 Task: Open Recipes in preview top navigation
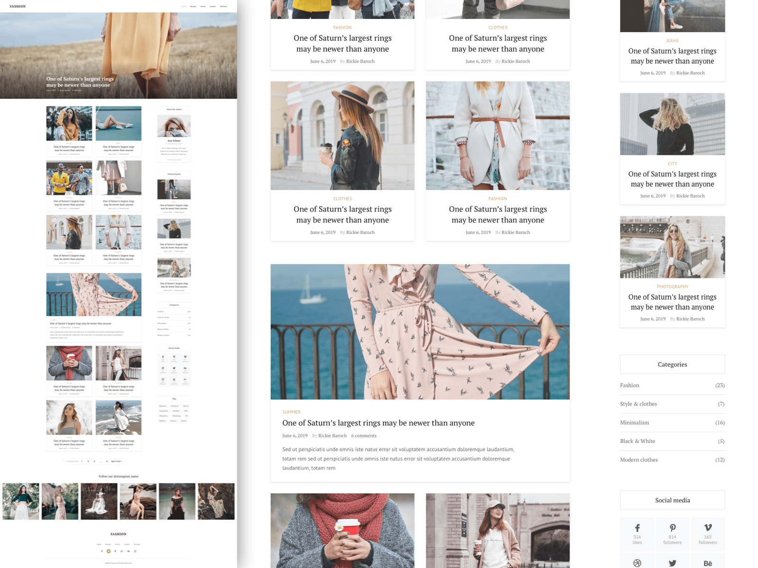(x=193, y=6)
